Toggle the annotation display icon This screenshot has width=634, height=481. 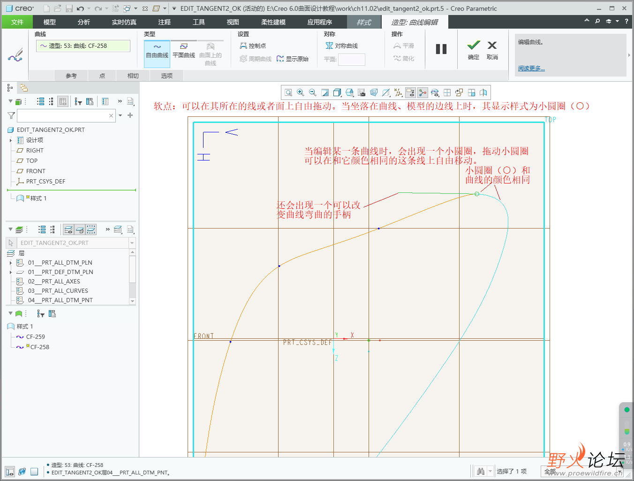pos(410,93)
